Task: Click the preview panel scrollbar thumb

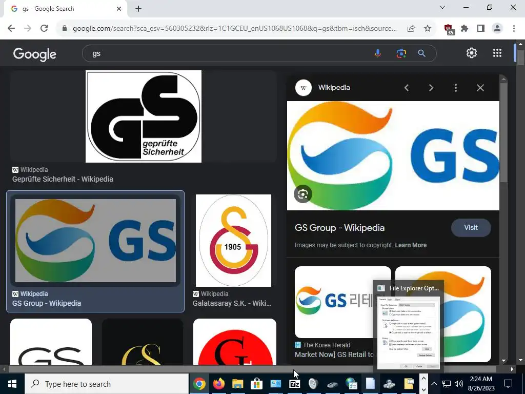Action: click(503, 132)
